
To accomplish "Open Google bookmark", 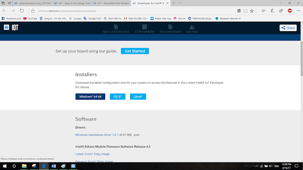I will click(75, 18).
